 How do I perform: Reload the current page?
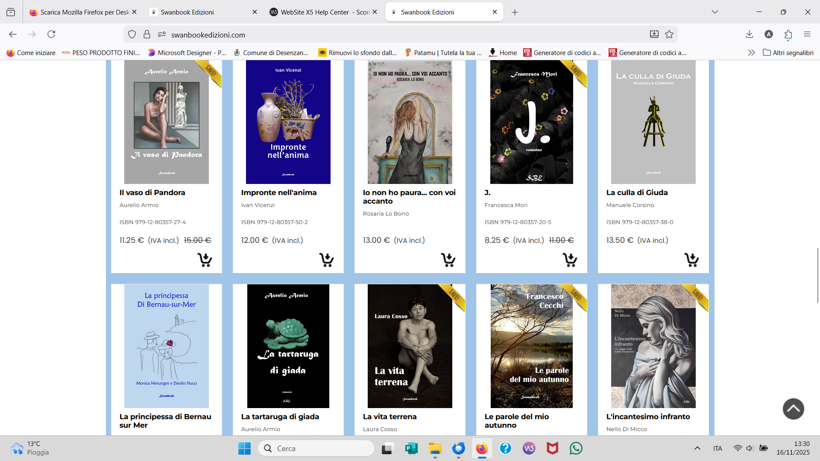51,35
